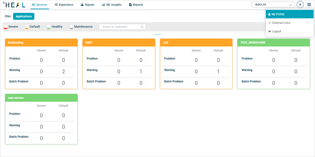Open the Experience tab
The height and width of the screenshot is (157, 315).
[x=64, y=5]
